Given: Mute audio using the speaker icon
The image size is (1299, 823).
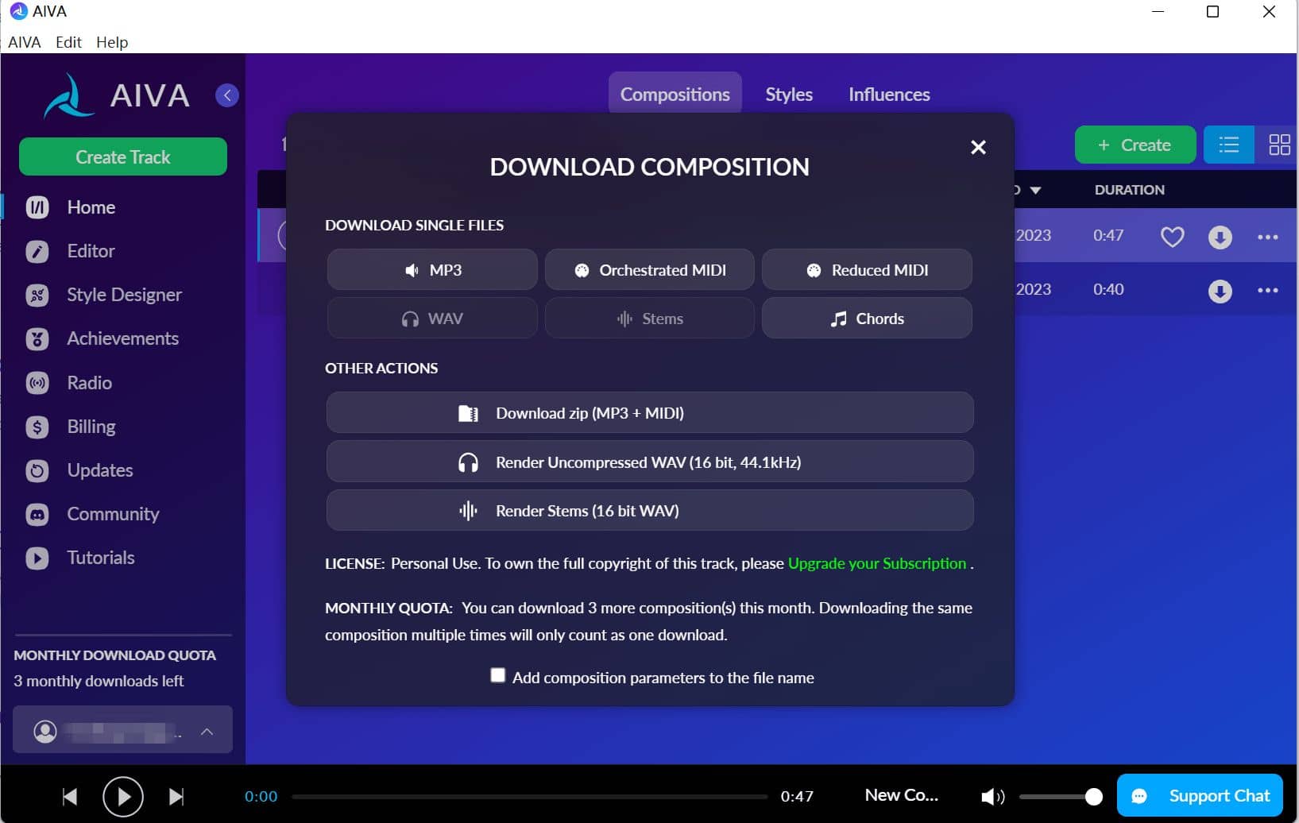Looking at the screenshot, I should 992,796.
